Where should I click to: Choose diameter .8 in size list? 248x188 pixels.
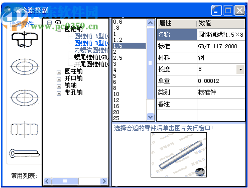pos(130,28)
